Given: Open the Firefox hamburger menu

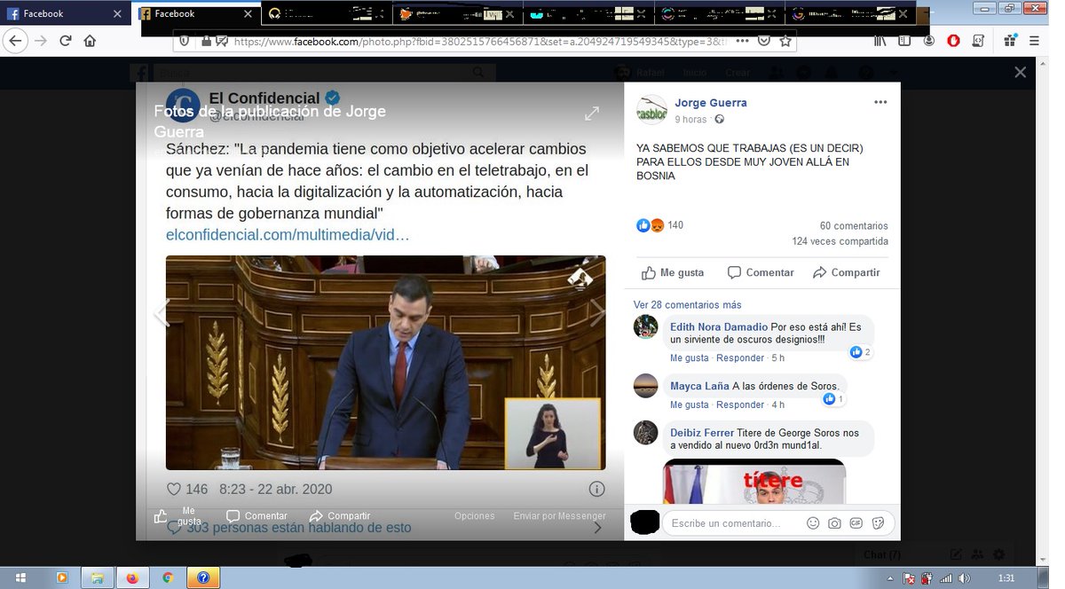Looking at the screenshot, I should [1035, 41].
